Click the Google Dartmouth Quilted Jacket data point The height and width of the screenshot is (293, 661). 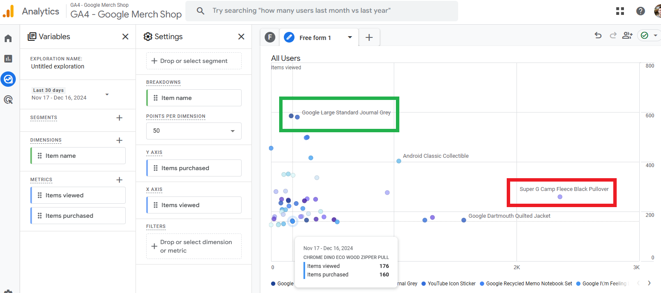(464, 220)
